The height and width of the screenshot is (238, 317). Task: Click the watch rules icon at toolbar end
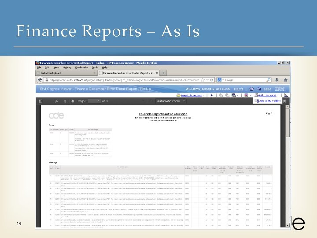click(x=286, y=95)
